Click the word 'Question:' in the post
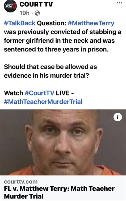Screen dimensions: 126x201 point(52,23)
